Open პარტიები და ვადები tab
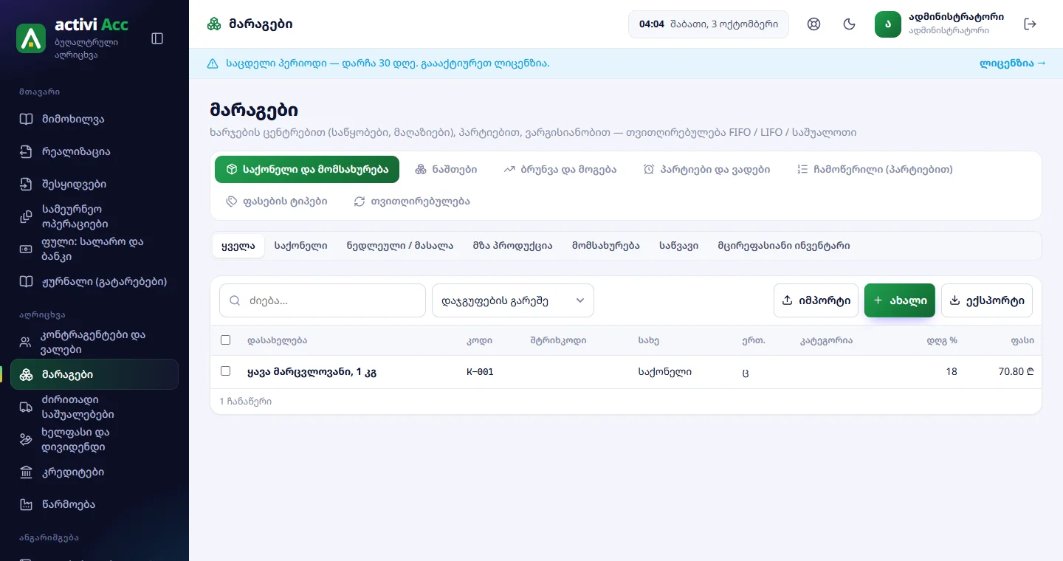The image size is (1063, 561). [706, 170]
